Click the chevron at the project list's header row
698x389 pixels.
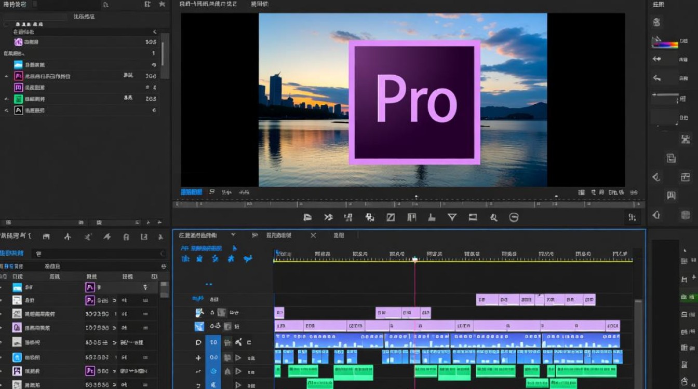point(155,32)
